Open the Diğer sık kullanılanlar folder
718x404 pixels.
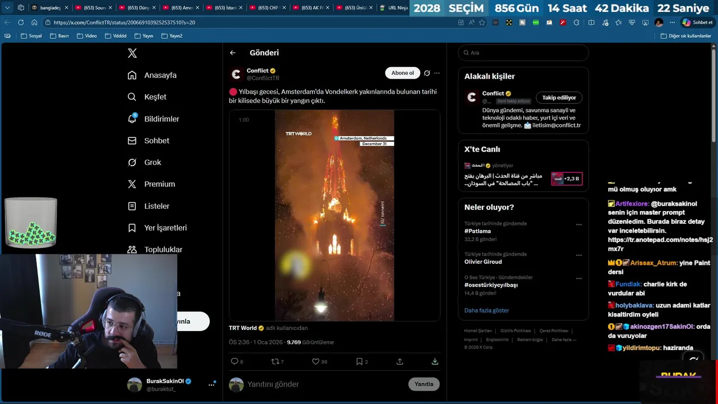click(685, 36)
